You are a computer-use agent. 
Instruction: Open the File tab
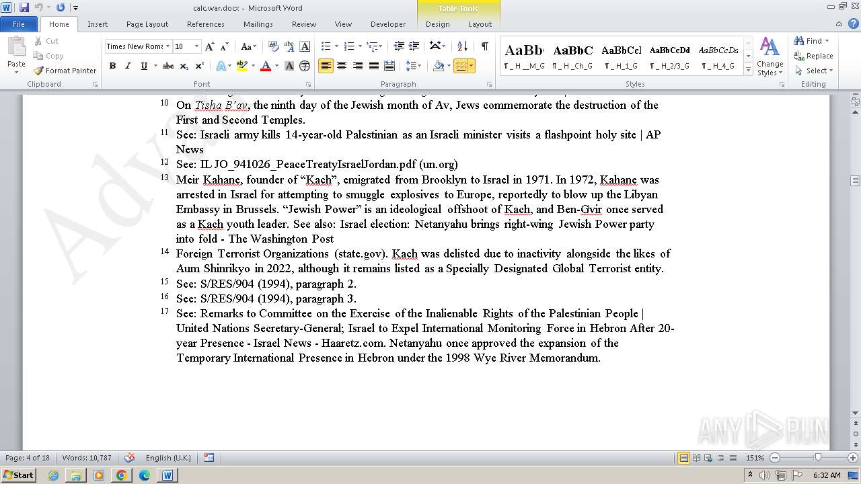click(x=19, y=24)
